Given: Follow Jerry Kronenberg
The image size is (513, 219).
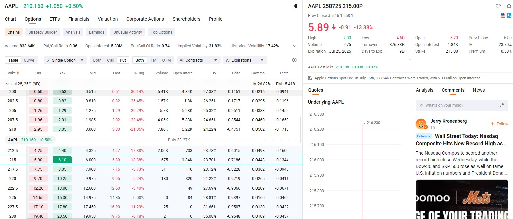Looking at the screenshot, I should click(500, 124).
